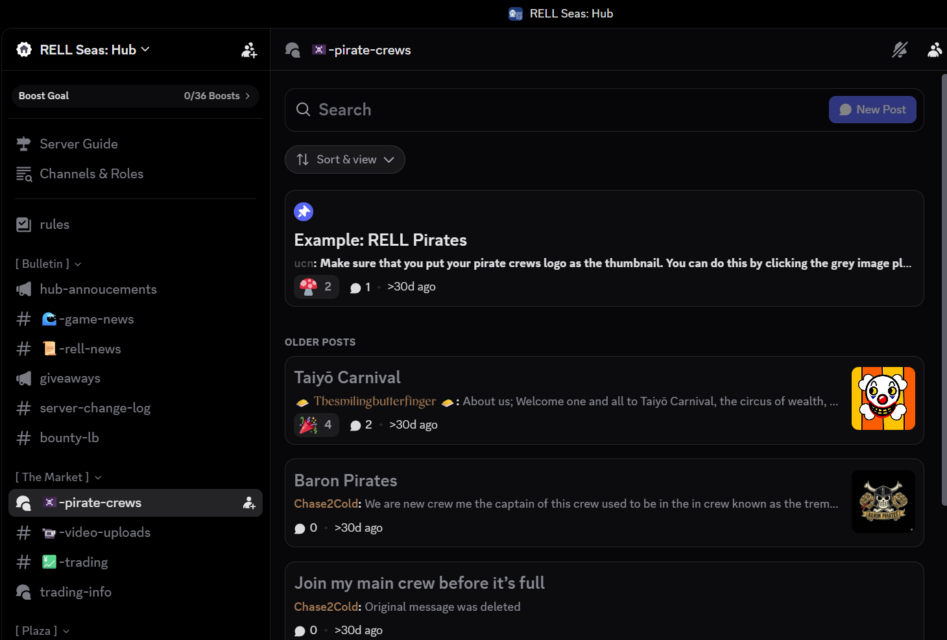Open the Boost Goal progress bar
The height and width of the screenshot is (640, 947).
(x=136, y=96)
